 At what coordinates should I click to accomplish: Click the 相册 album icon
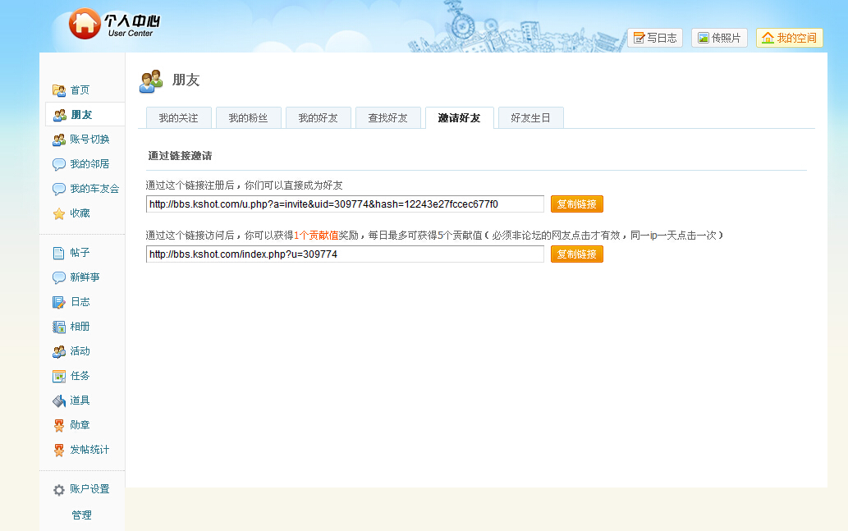(x=58, y=327)
